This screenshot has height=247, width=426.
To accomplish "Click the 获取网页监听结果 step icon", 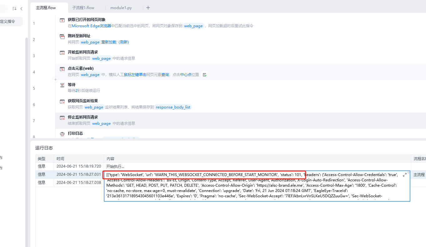I will tap(62, 101).
